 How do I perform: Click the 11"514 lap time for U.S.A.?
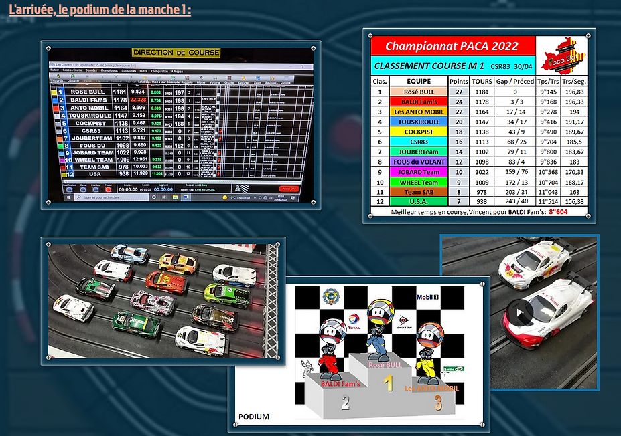click(x=548, y=201)
